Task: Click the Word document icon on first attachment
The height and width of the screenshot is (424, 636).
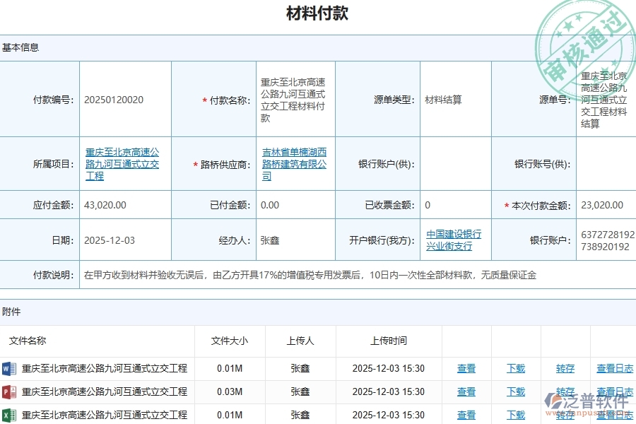Action: pos(11,368)
